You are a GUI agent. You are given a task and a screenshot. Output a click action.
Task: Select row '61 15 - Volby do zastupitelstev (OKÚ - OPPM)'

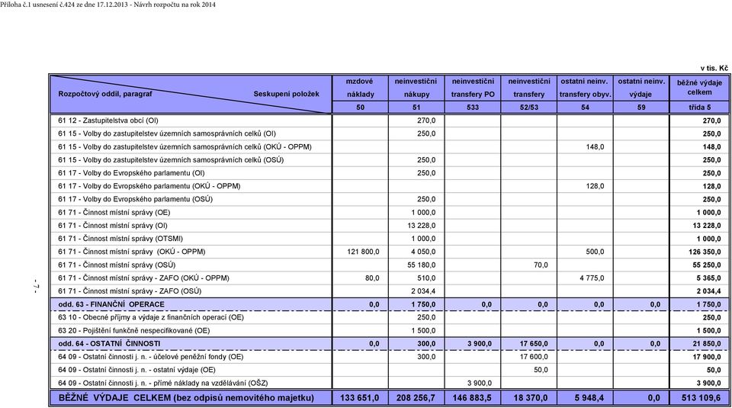pos(389,146)
